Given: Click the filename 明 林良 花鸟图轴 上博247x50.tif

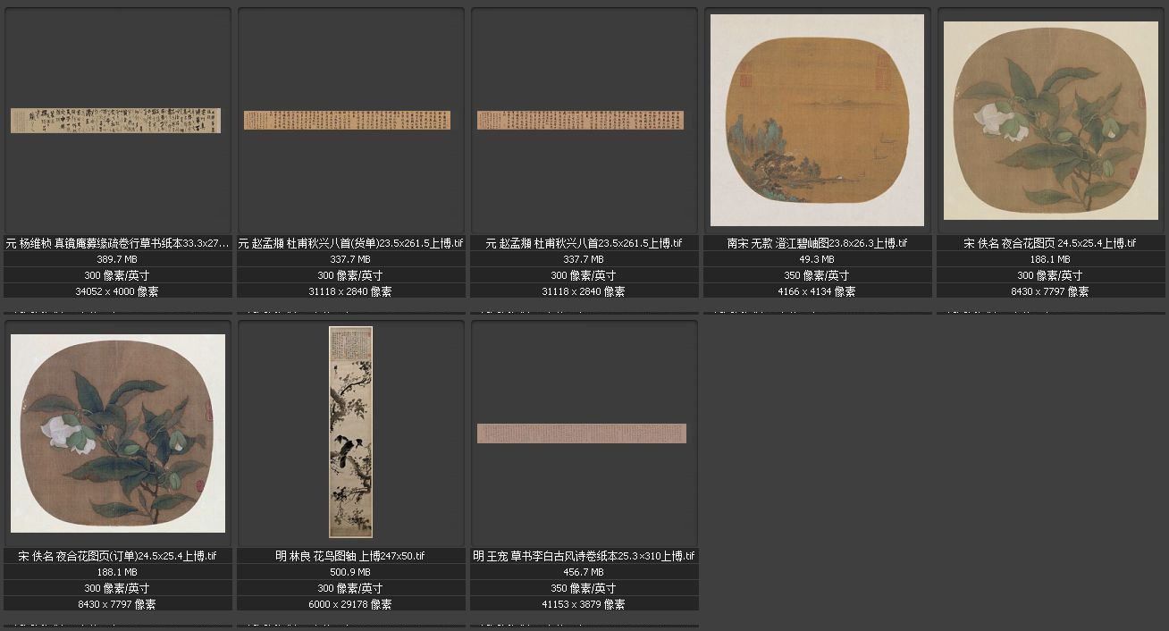Looking at the screenshot, I should pos(350,556).
